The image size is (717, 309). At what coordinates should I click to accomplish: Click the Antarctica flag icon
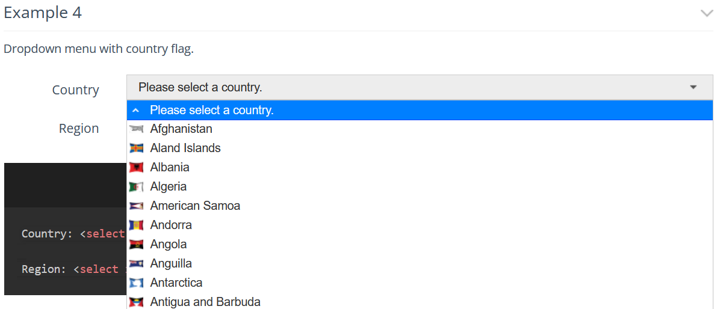coord(136,283)
